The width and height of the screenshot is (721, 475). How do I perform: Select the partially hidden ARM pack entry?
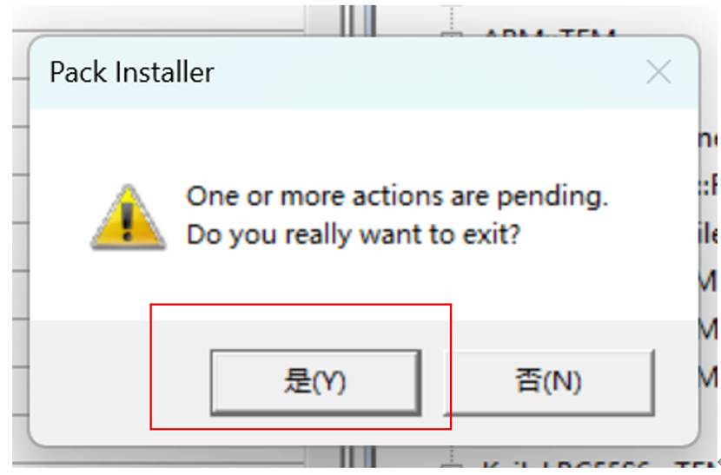tap(550, 32)
